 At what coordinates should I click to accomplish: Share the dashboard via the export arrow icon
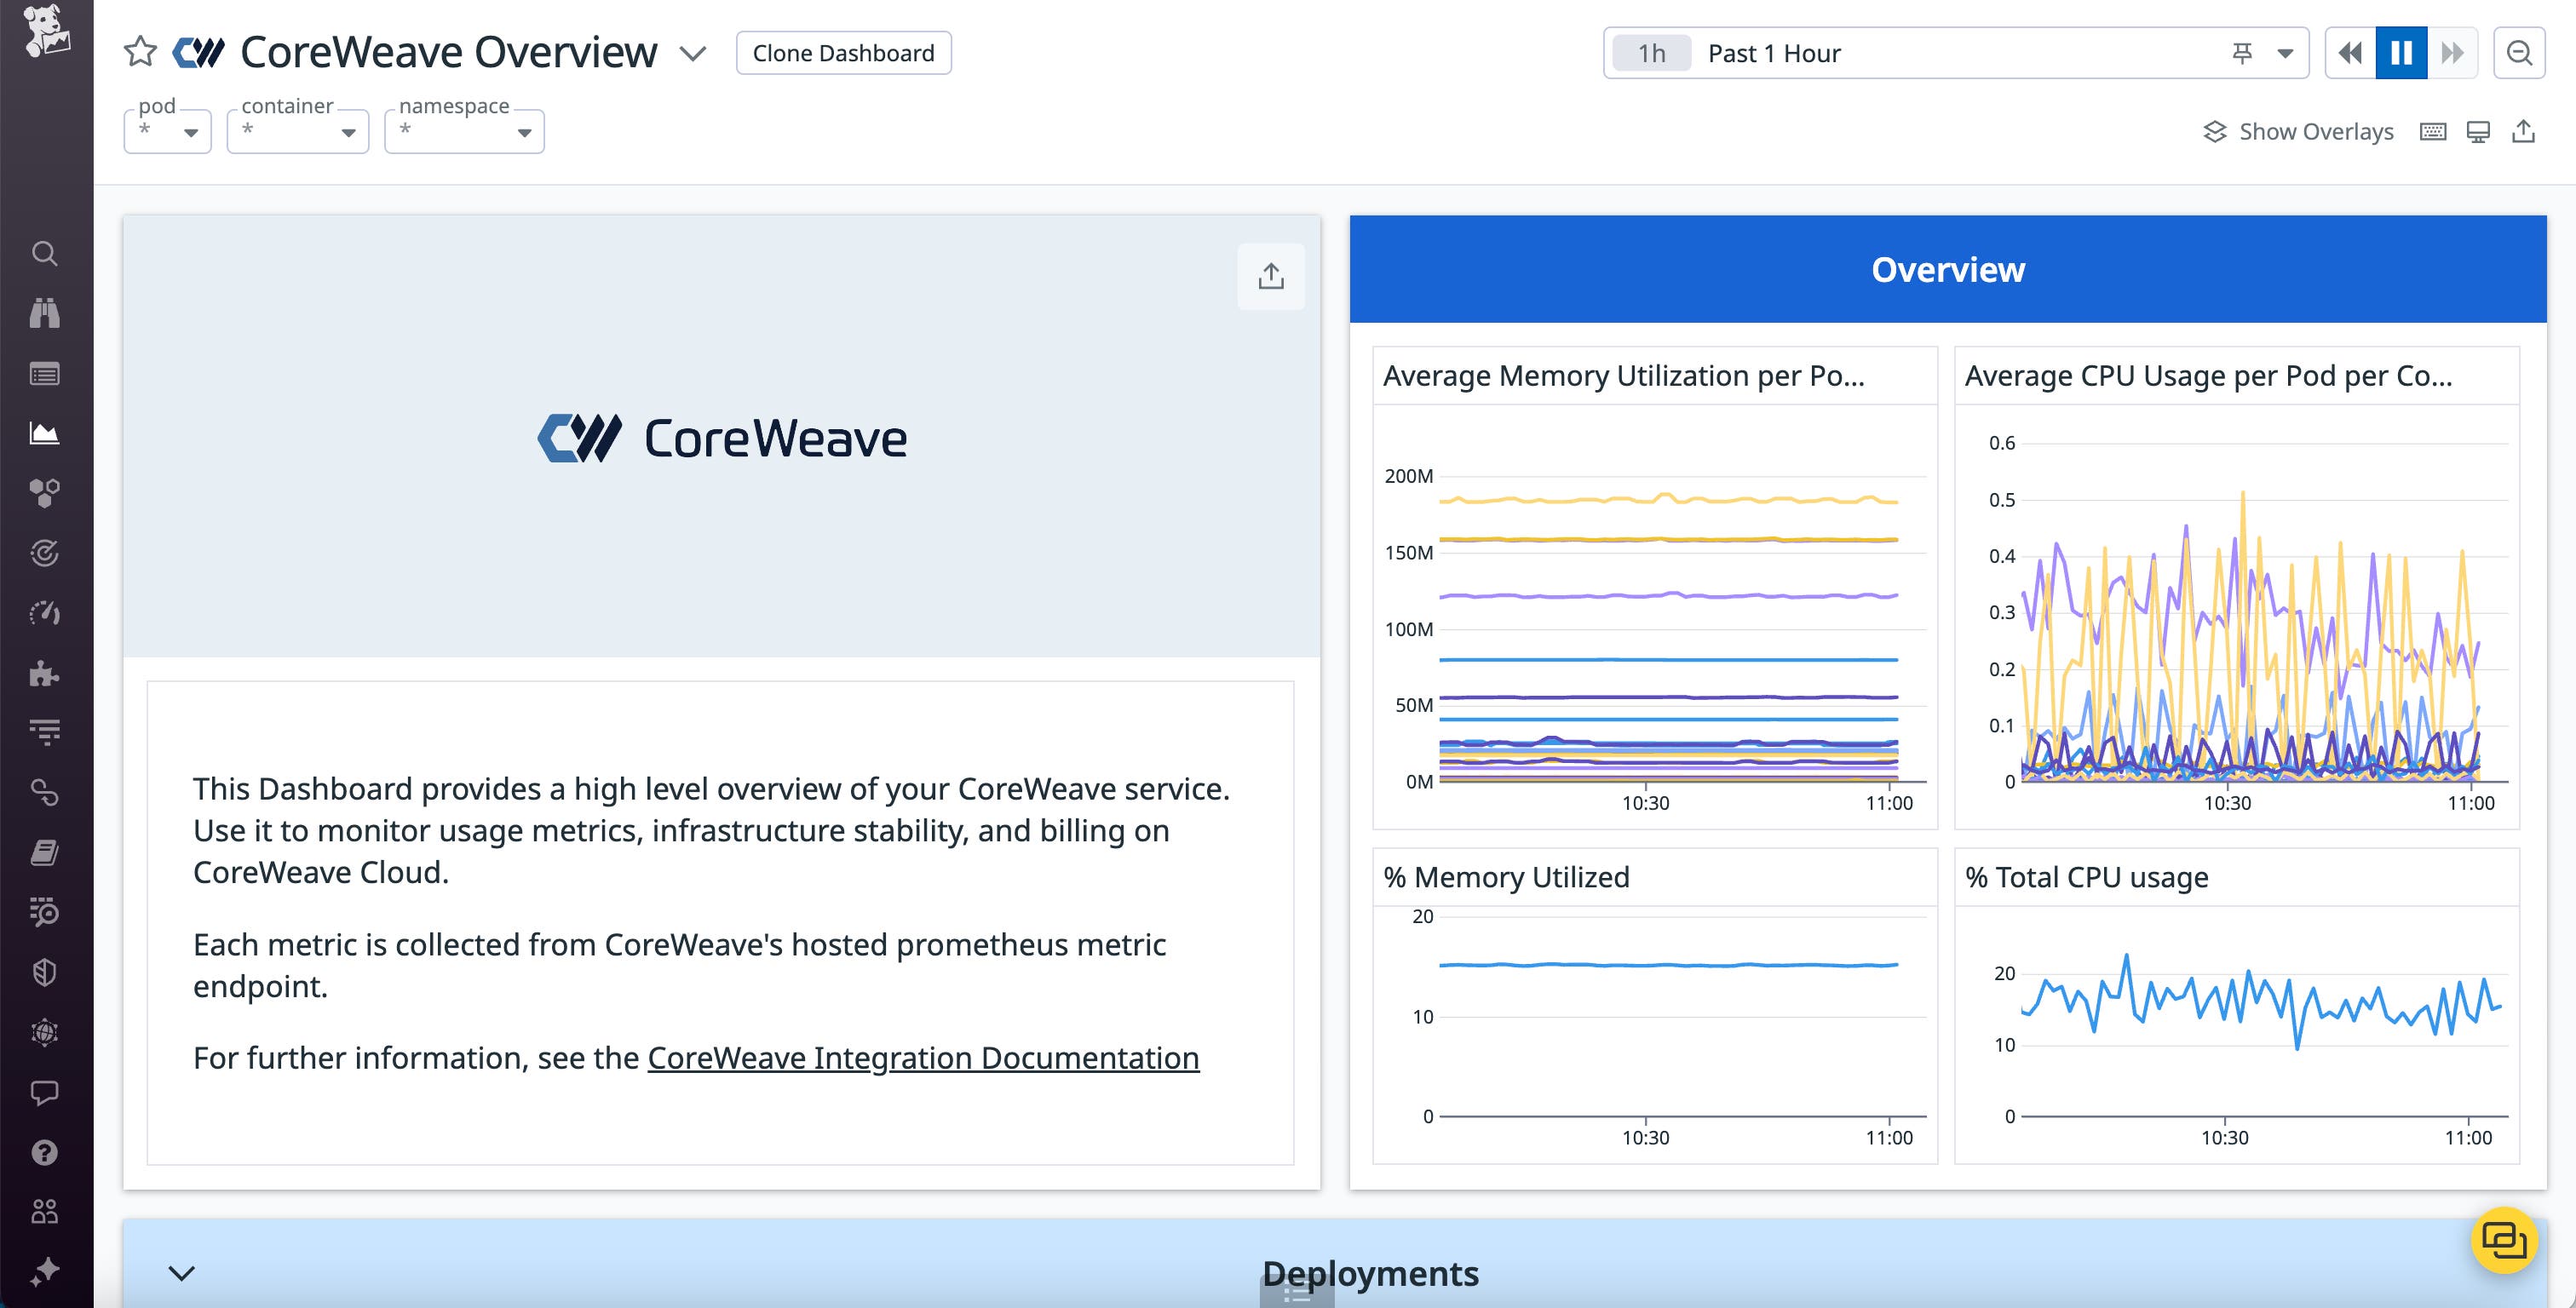tap(2522, 131)
